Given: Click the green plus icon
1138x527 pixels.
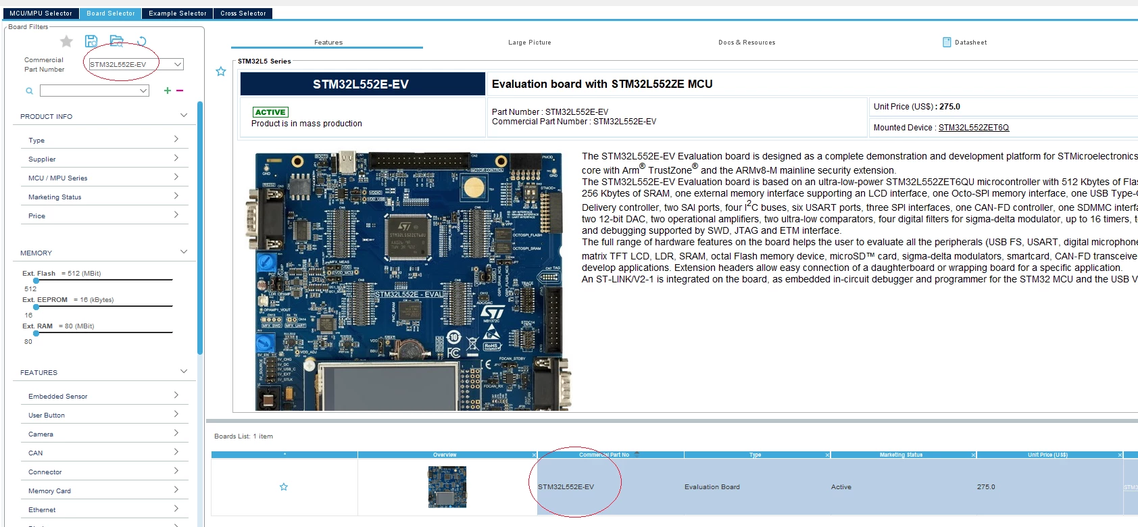Looking at the screenshot, I should 168,91.
